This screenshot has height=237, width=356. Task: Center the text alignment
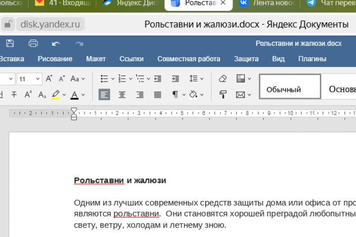(x=122, y=95)
